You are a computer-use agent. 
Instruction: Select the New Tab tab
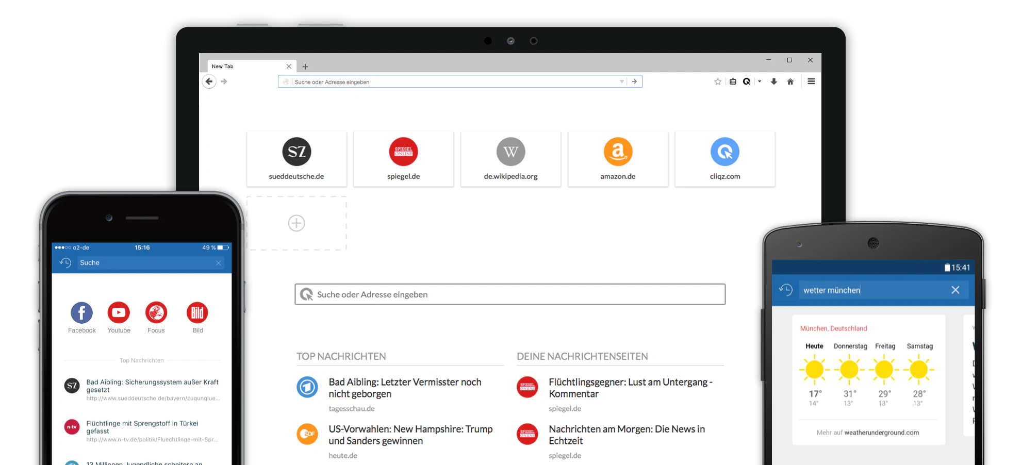click(x=252, y=67)
